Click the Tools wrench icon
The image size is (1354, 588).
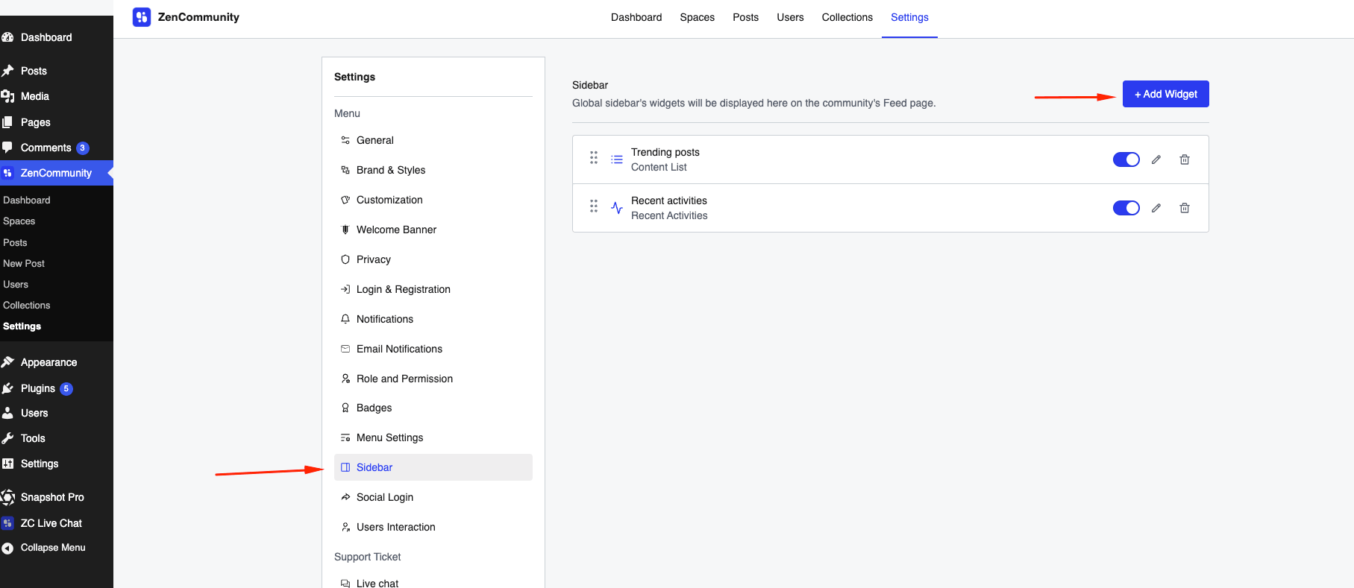coord(7,438)
